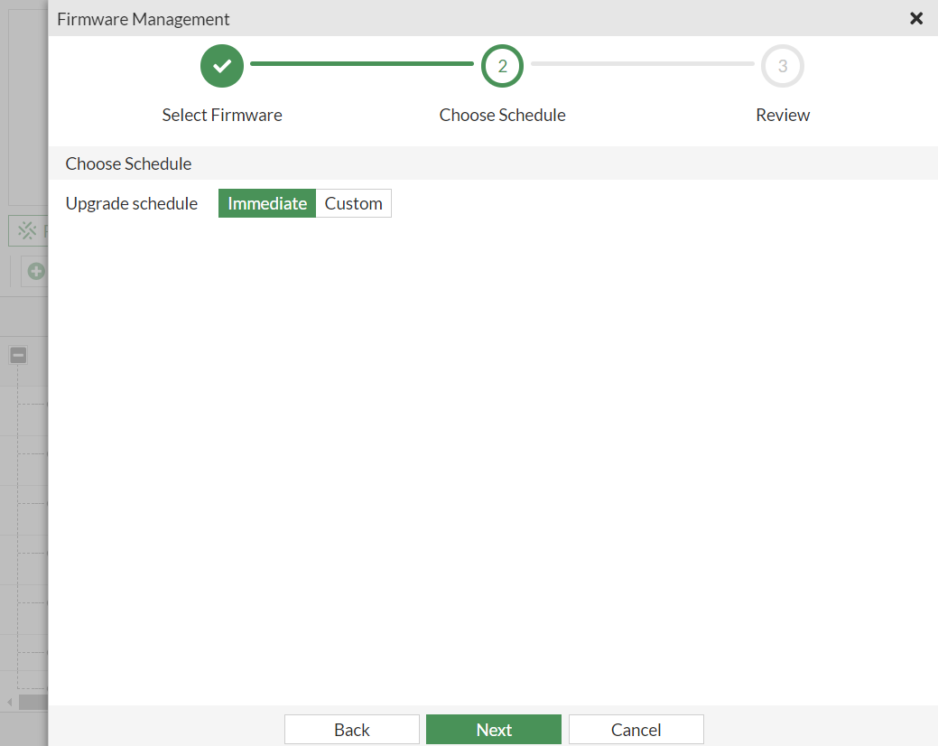Screen dimensions: 938x746
Task: Collapse the tree node via the minus box
Action: (x=17, y=355)
